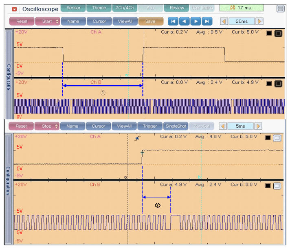Open the Stop button spinner arrows
Screen dimensions: 290x249
click(x=56, y=126)
